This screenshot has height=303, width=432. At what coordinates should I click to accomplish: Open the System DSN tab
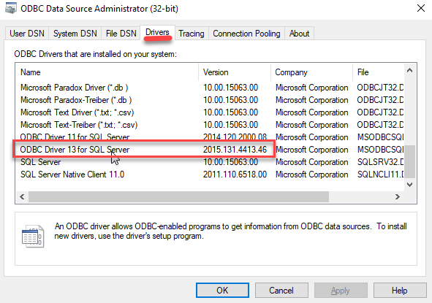tap(75, 34)
